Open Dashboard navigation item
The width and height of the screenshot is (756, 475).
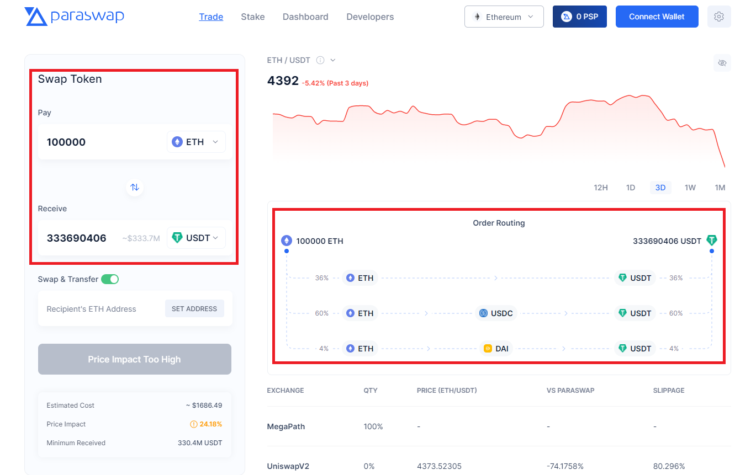[x=305, y=17]
